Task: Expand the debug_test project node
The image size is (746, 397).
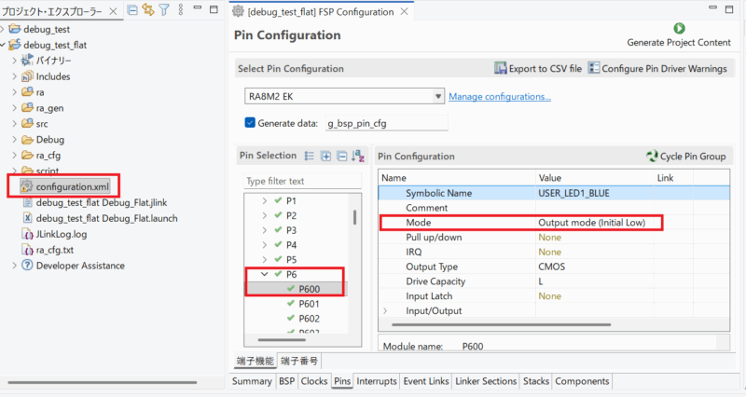Action: (x=3, y=29)
